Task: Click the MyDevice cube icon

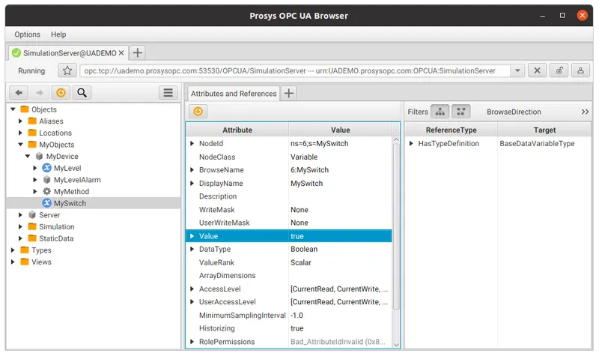Action: 39,156
